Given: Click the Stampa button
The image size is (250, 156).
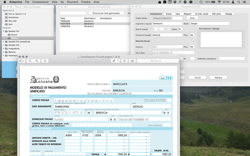Looking at the screenshot, I should pyautogui.click(x=218, y=77).
